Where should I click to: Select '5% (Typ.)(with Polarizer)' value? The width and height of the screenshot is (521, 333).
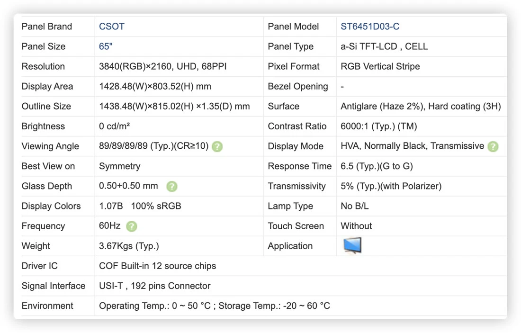tap(391, 186)
